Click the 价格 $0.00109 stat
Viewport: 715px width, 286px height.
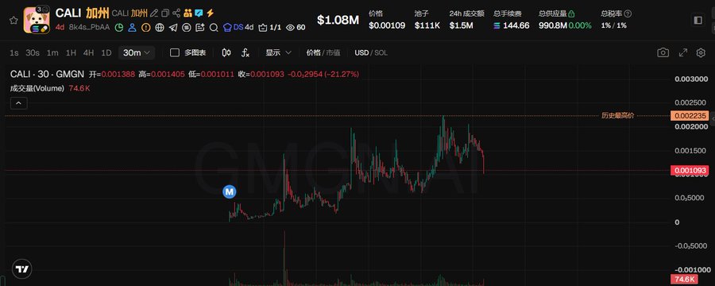coord(387,20)
